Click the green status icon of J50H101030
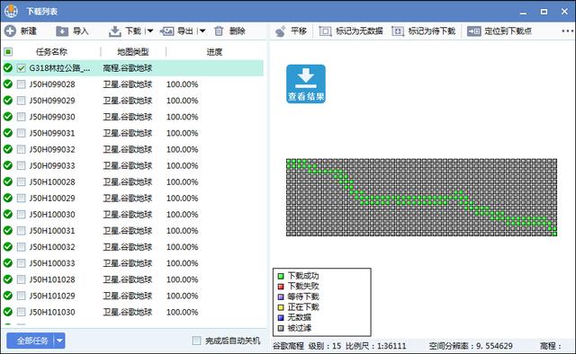This screenshot has height=354, width=576. 8,312
